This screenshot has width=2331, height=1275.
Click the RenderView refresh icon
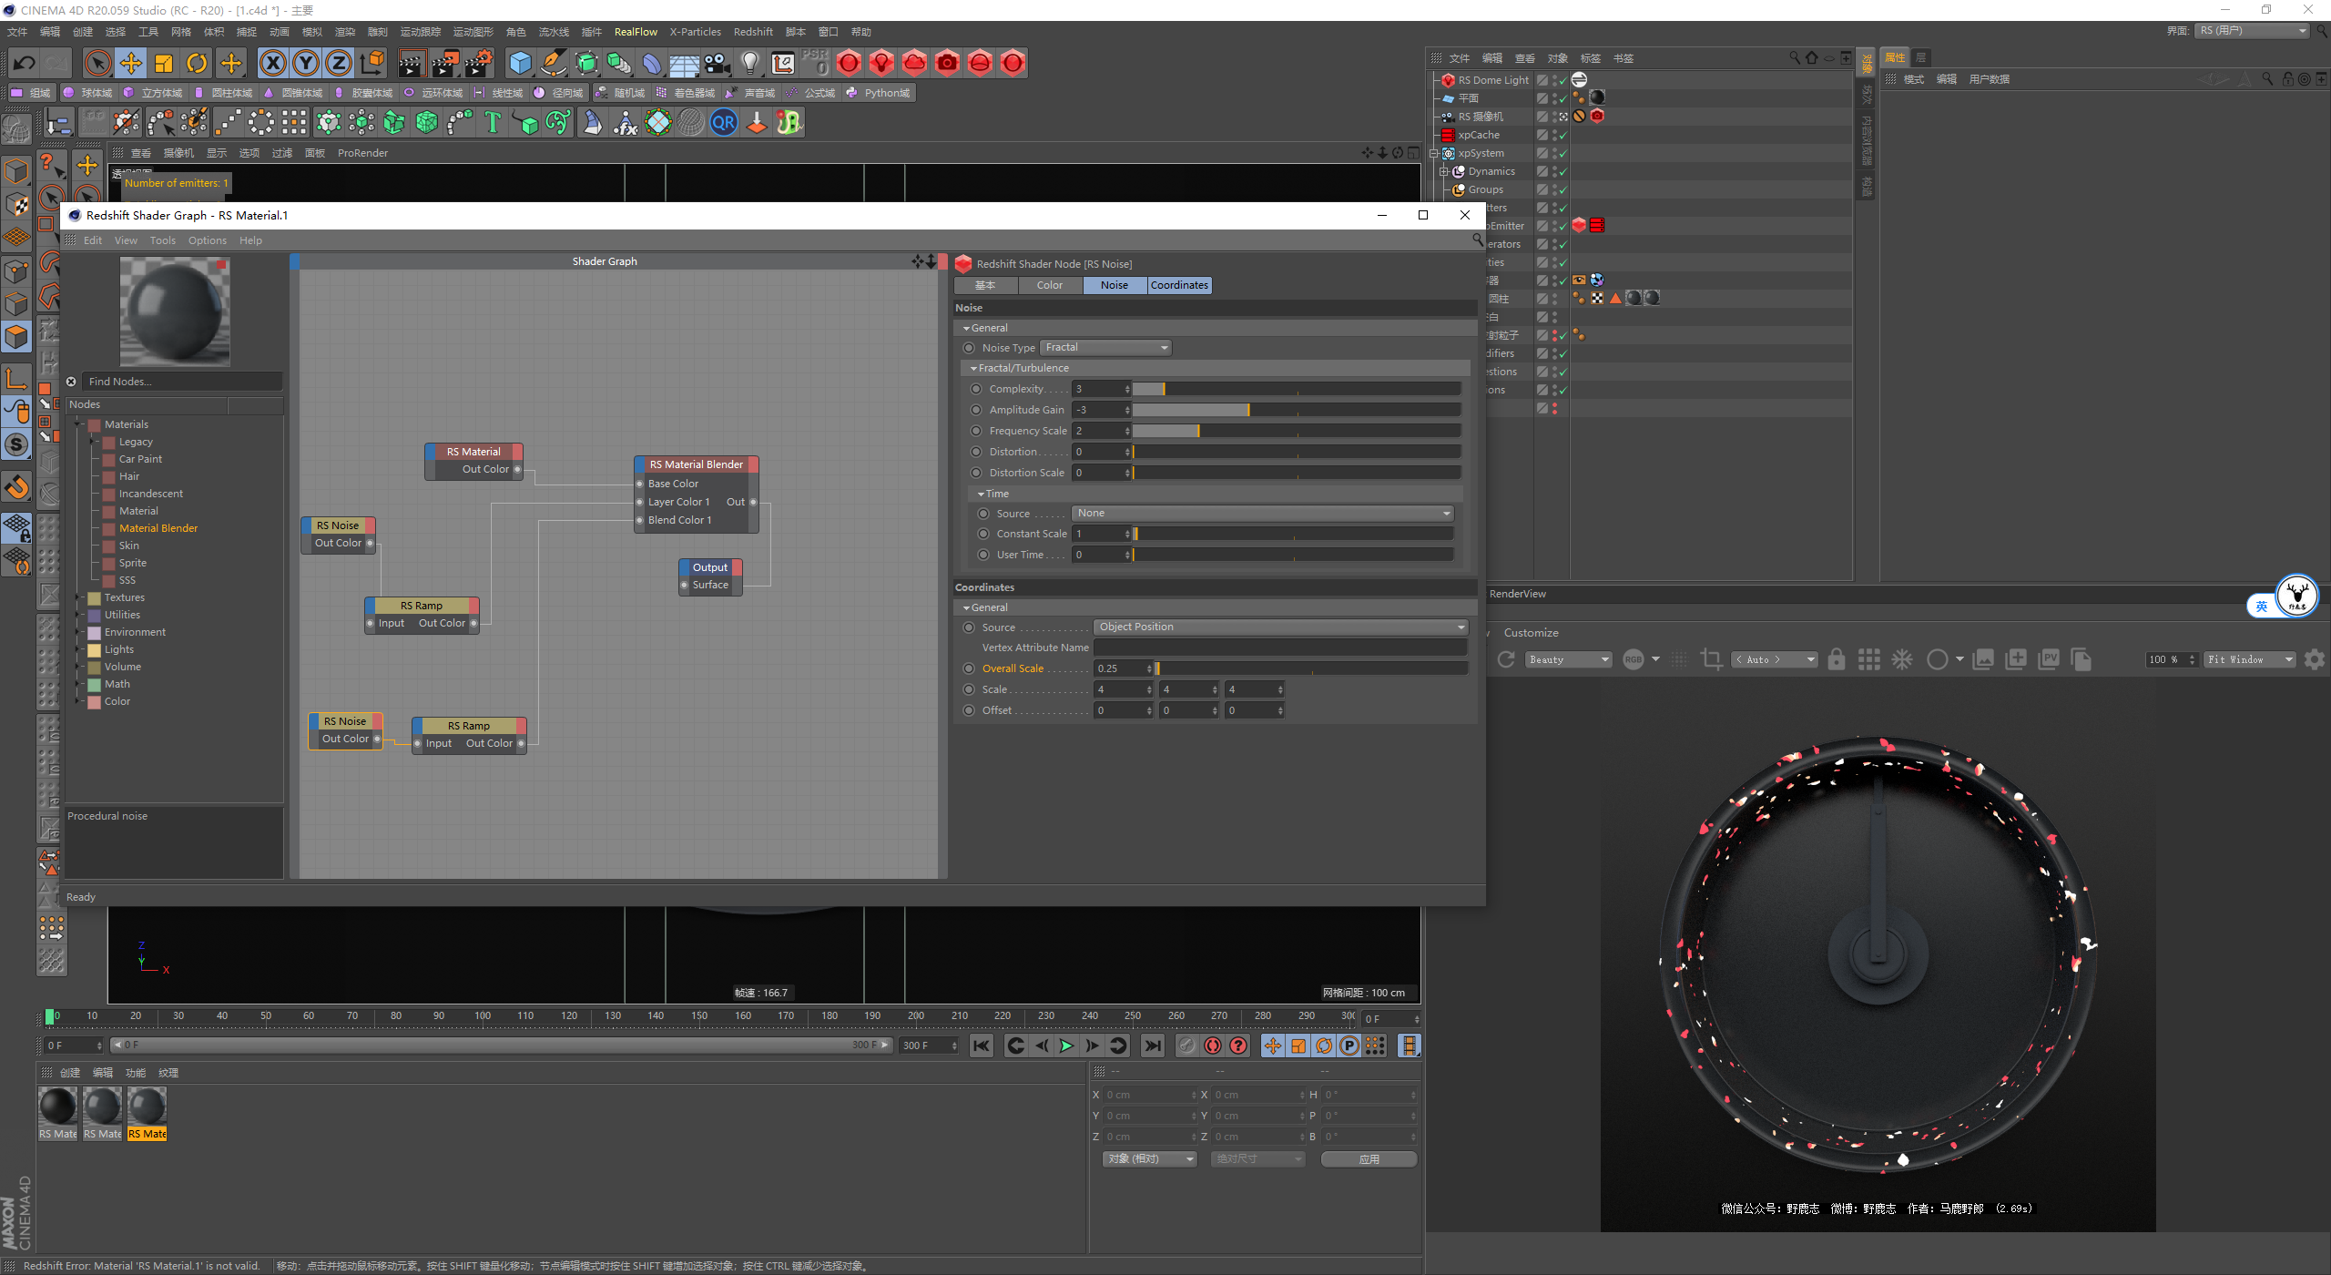tap(1506, 659)
